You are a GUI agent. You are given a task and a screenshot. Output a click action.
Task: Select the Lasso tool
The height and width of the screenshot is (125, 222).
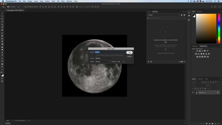pyautogui.click(x=2, y=19)
